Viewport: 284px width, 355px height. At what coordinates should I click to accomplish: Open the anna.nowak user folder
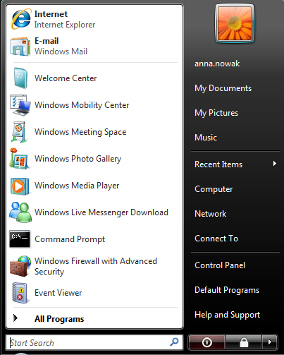click(x=217, y=64)
